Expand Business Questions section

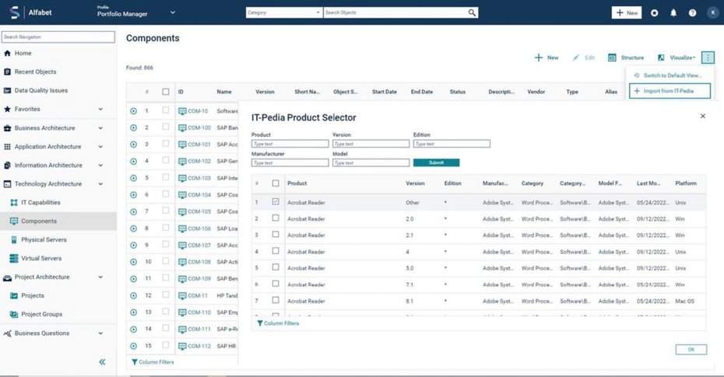coord(100,333)
